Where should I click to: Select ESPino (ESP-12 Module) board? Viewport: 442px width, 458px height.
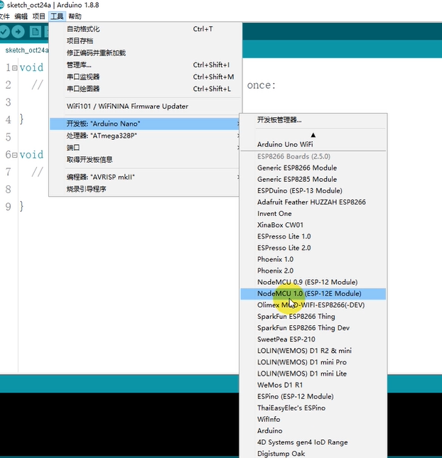tap(313, 396)
